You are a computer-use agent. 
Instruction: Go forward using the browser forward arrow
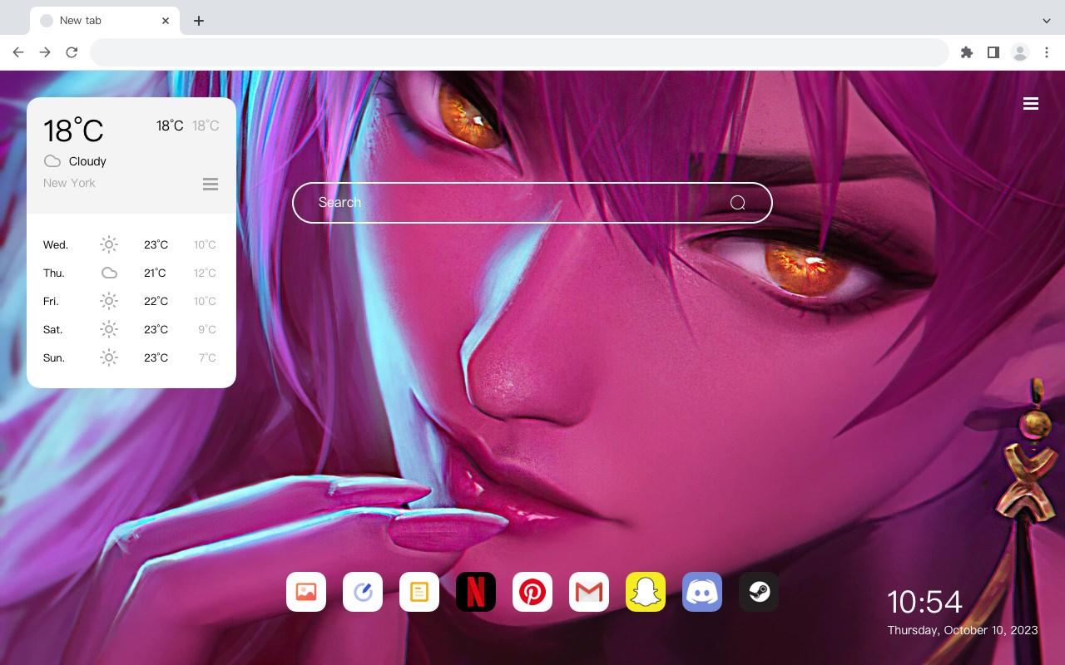pos(45,52)
